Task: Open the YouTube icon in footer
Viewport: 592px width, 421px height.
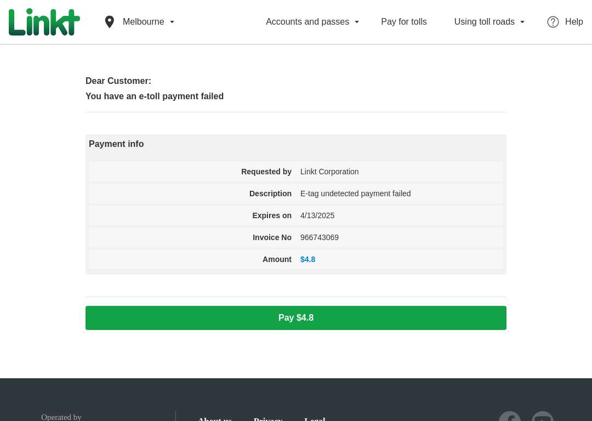Action: [x=543, y=417]
